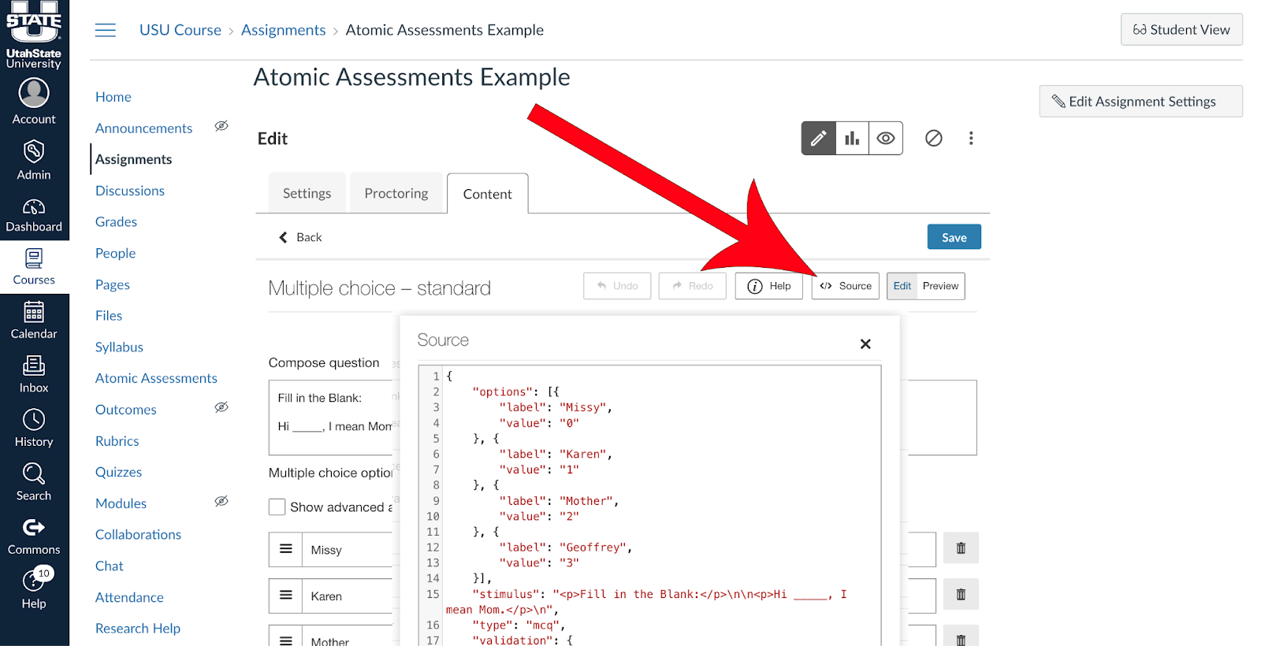Delete the Mother option row
The width and height of the screenshot is (1261, 646).
pyautogui.click(x=961, y=637)
